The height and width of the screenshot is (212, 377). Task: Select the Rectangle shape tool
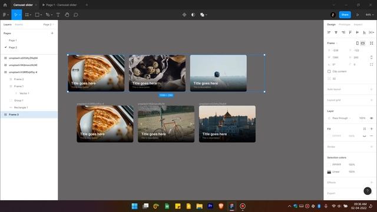37,15
